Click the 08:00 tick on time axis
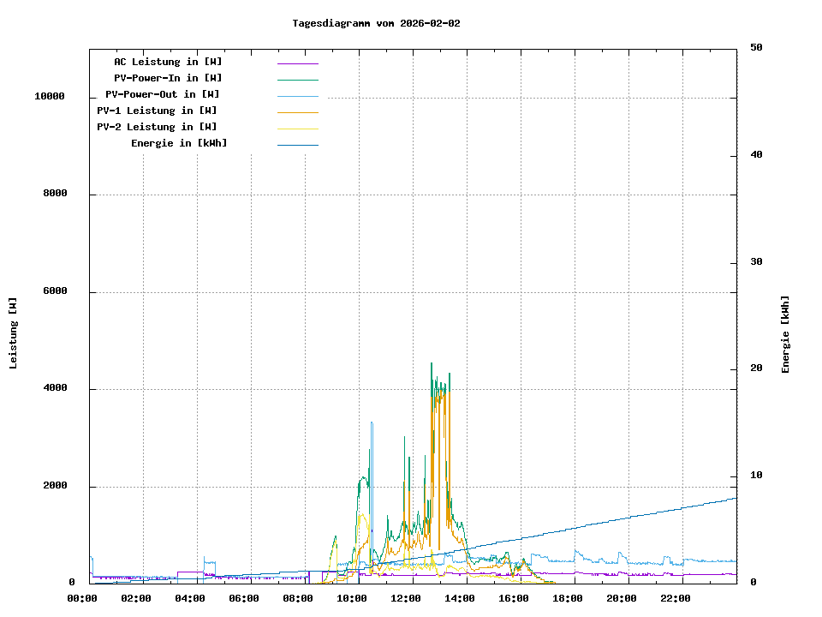This screenshot has height=617, width=822. tap(298, 598)
